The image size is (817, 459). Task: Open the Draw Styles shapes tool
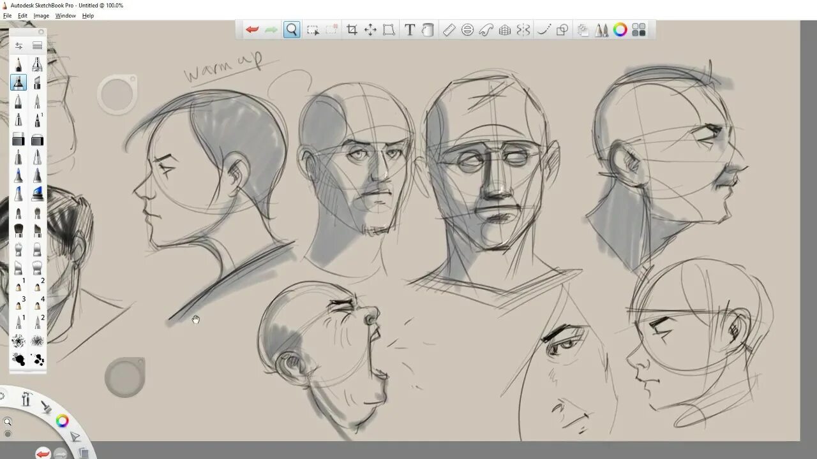562,30
